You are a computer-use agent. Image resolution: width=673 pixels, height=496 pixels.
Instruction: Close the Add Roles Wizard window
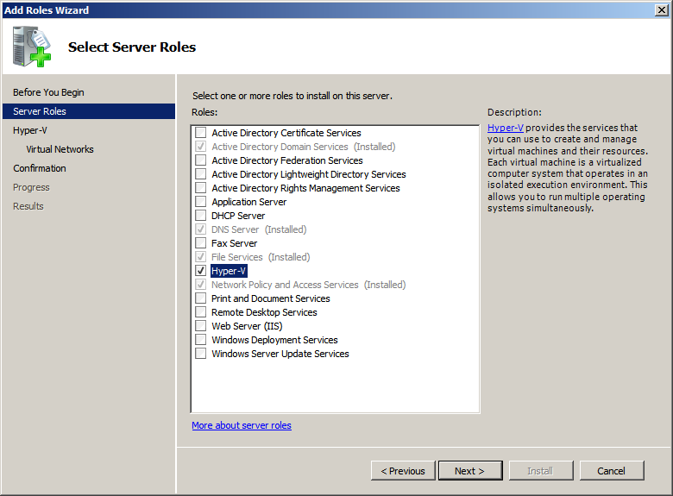(x=660, y=10)
